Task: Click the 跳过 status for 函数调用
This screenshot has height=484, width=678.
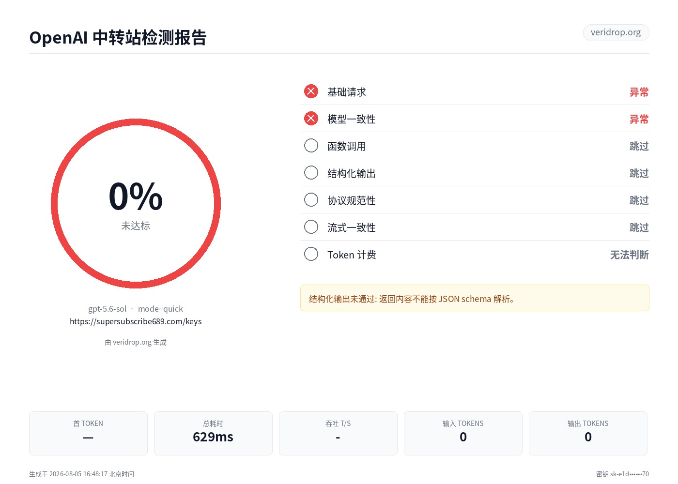Action: [639, 146]
